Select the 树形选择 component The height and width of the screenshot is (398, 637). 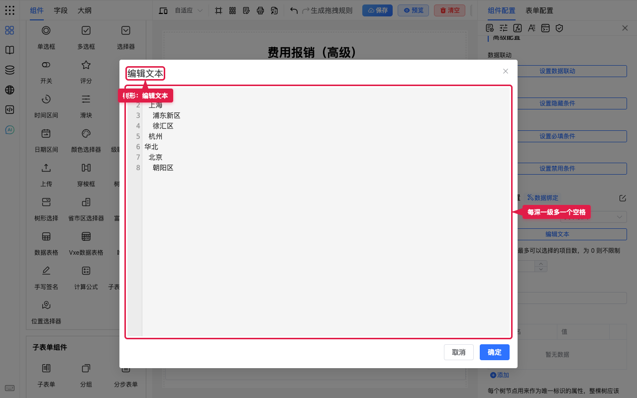[46, 209]
